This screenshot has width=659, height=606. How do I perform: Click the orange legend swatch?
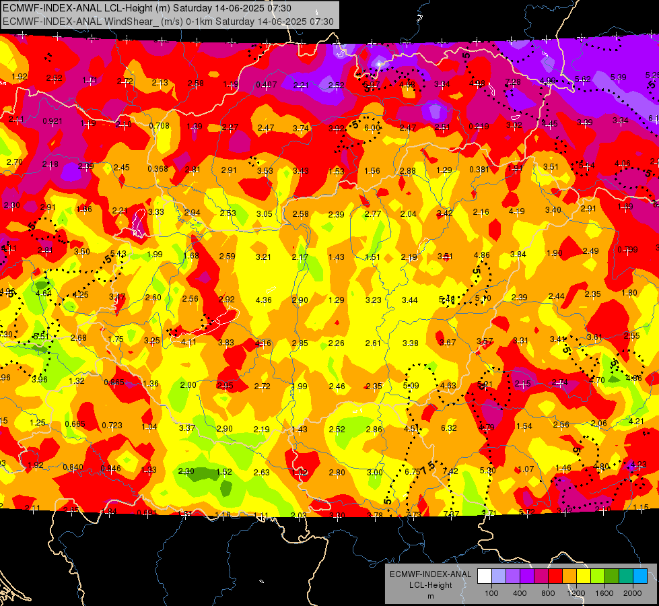tap(570, 576)
